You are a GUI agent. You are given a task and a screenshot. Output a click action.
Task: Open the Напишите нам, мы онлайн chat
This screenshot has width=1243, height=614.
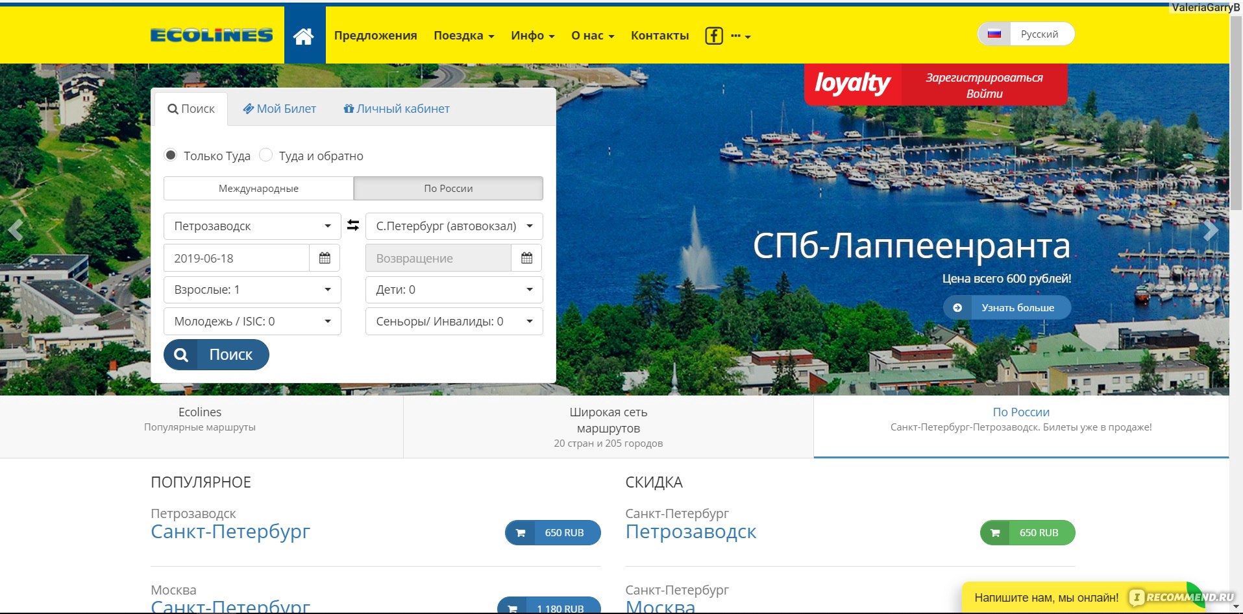1046,598
